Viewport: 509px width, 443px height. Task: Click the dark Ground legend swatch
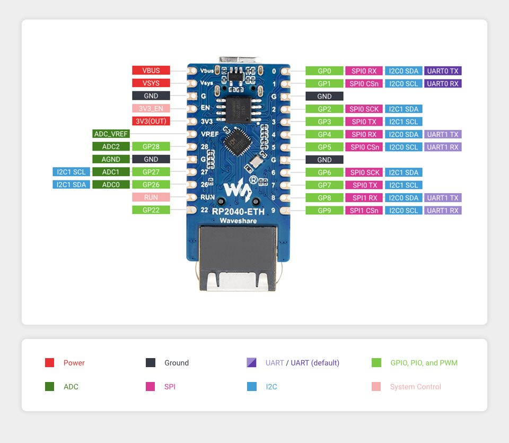coord(151,363)
